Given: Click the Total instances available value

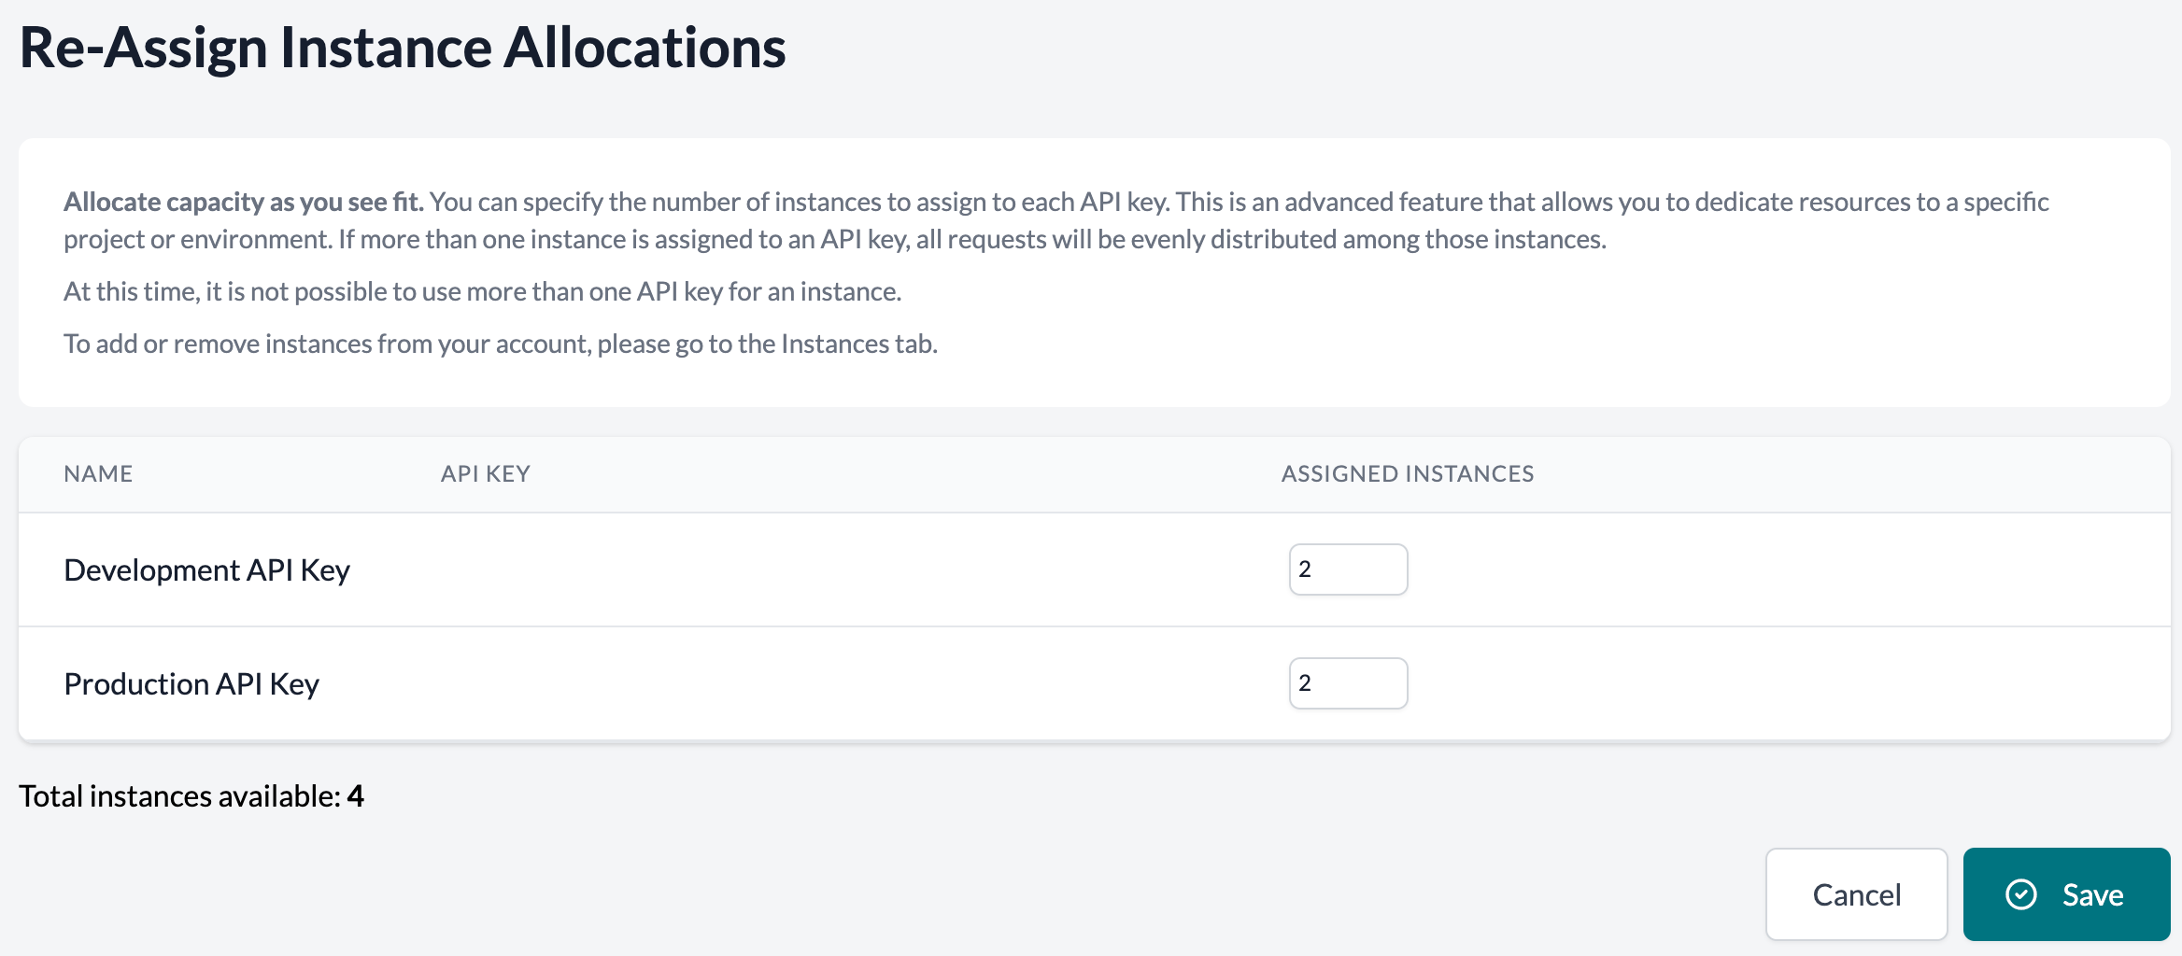Looking at the screenshot, I should (356, 796).
